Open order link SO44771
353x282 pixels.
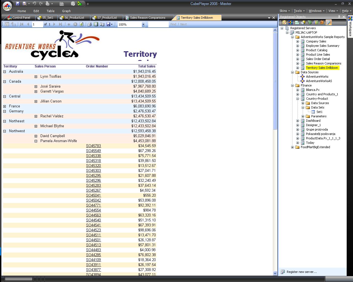click(x=93, y=205)
